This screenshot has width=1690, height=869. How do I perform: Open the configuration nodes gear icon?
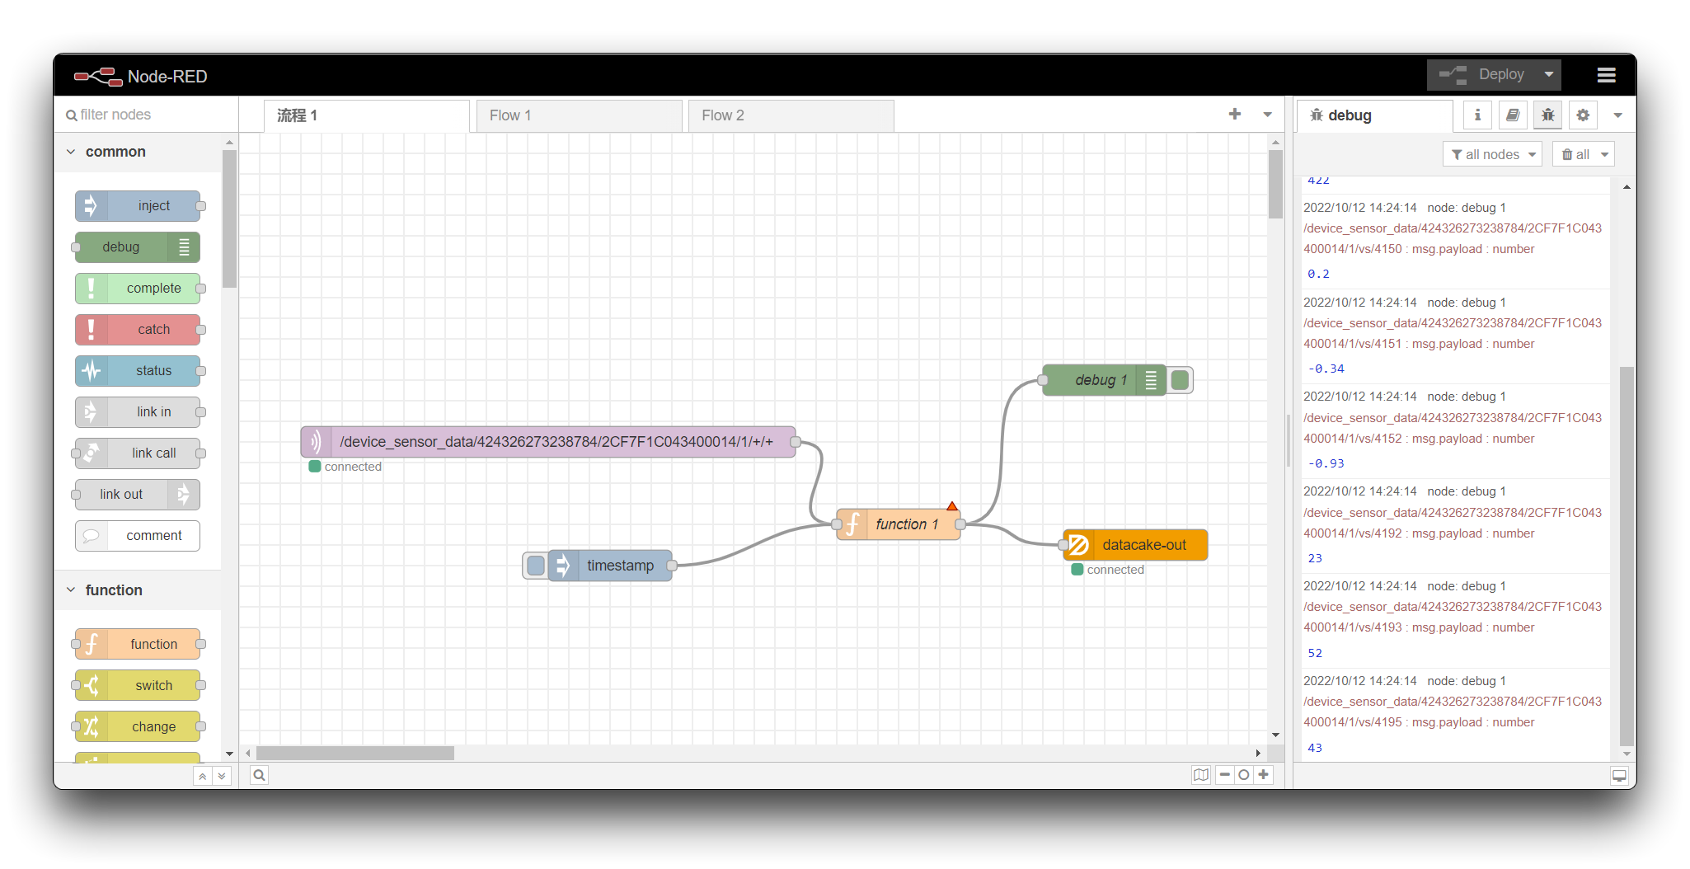[x=1583, y=115]
